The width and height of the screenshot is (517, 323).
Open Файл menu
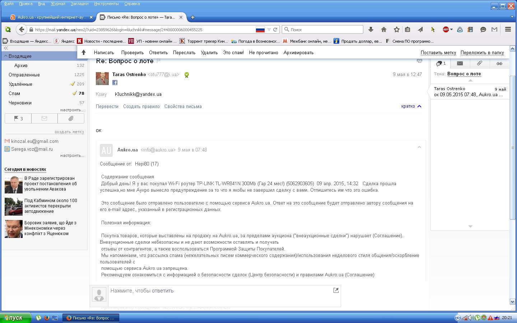9,4
